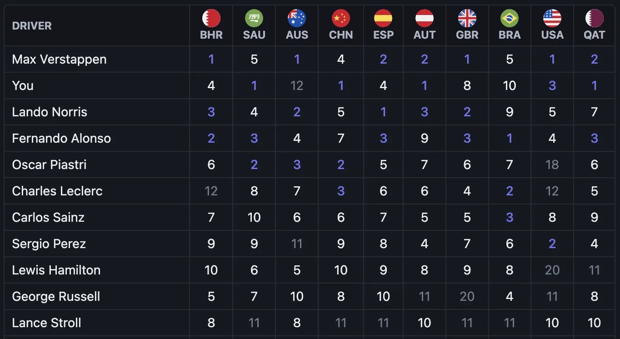Click the "You" driver row label
620x339 pixels.
coord(23,86)
